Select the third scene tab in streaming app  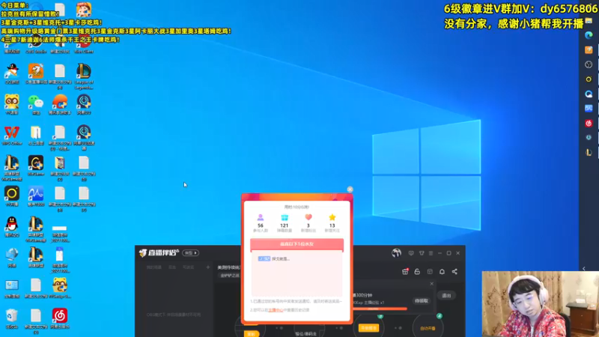(x=189, y=267)
